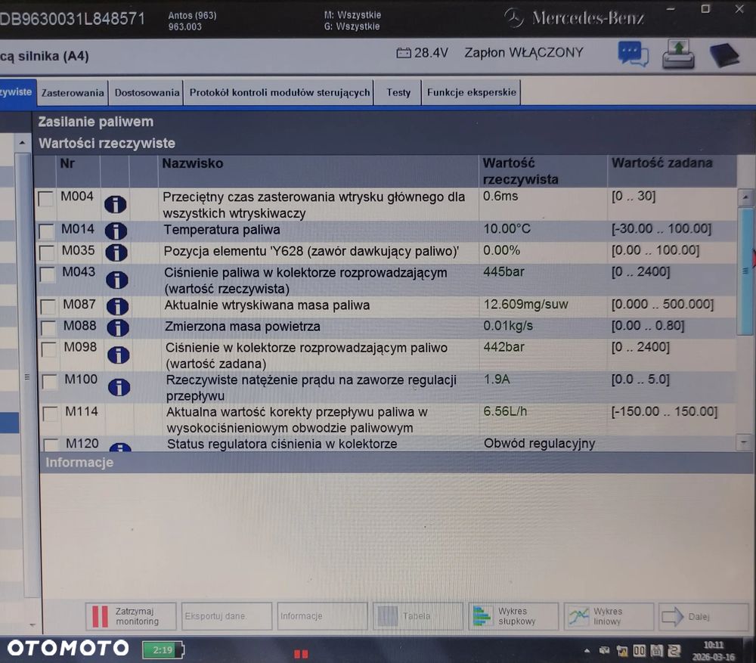This screenshot has width=756, height=663.
Task: Open info for M004 injection time row
Action: point(115,204)
